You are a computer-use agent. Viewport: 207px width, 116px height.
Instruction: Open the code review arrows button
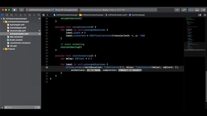click(x=184, y=10)
